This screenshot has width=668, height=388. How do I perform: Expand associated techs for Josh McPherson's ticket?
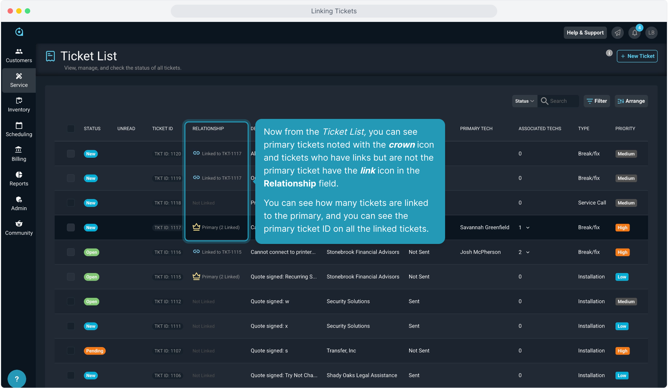[x=528, y=252]
